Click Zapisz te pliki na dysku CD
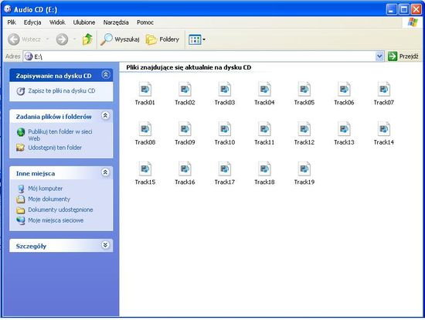 tap(62, 91)
